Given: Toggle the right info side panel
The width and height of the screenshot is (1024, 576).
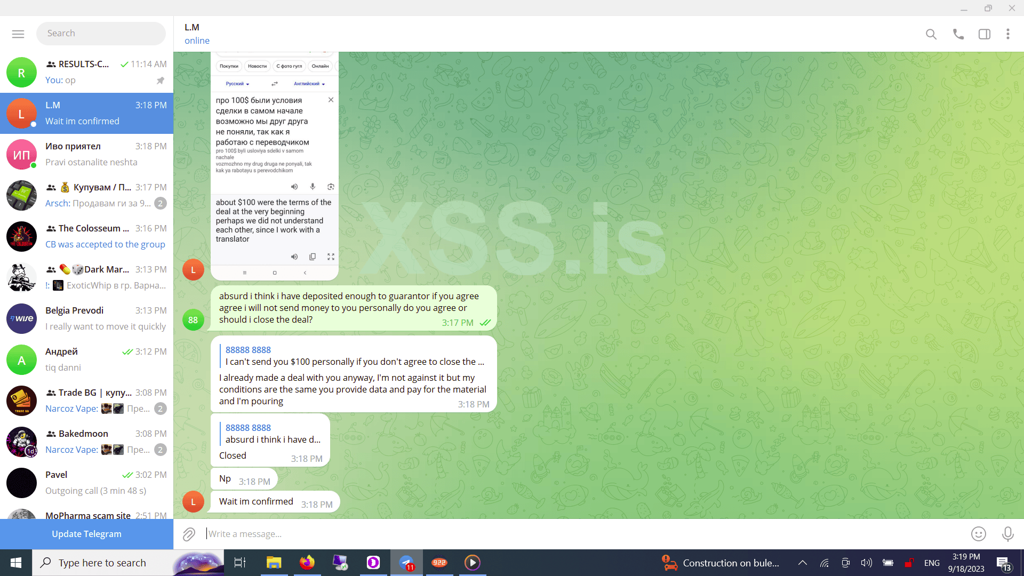Looking at the screenshot, I should [984, 34].
